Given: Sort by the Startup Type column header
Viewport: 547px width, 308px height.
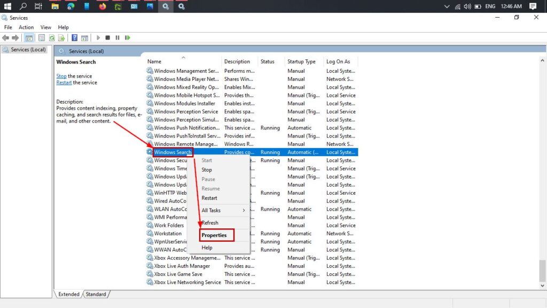Looking at the screenshot, I should coord(304,61).
